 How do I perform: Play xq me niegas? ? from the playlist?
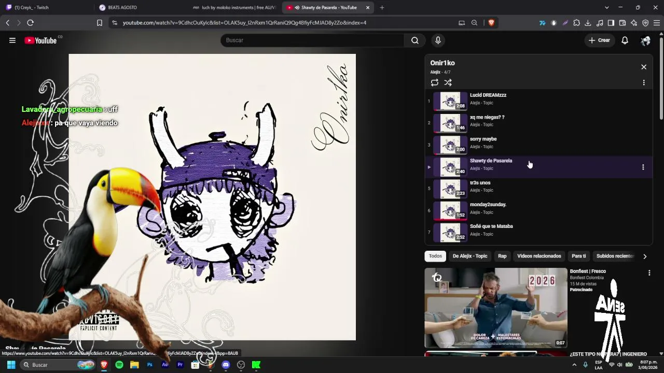[x=538, y=123]
